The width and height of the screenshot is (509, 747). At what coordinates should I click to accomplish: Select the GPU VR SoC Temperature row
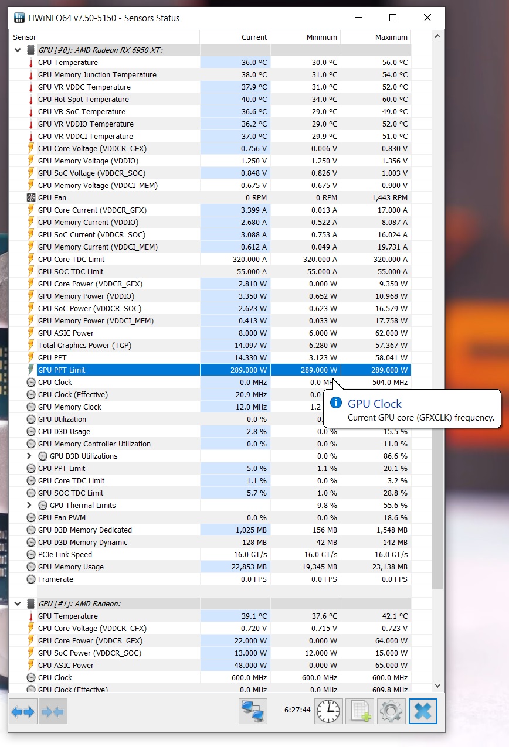[x=210, y=111]
